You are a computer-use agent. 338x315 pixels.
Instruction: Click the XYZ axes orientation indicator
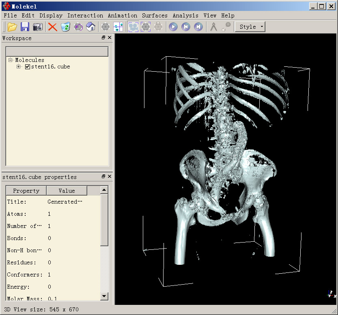point(332,294)
